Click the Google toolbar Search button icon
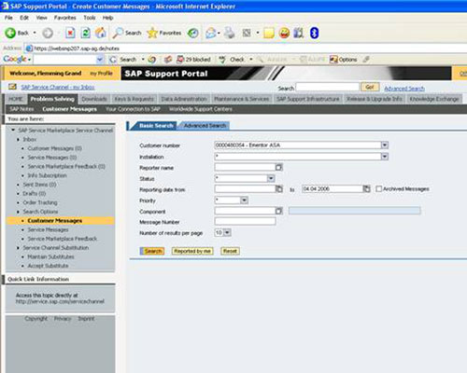The width and height of the screenshot is (467, 373). [x=113, y=60]
